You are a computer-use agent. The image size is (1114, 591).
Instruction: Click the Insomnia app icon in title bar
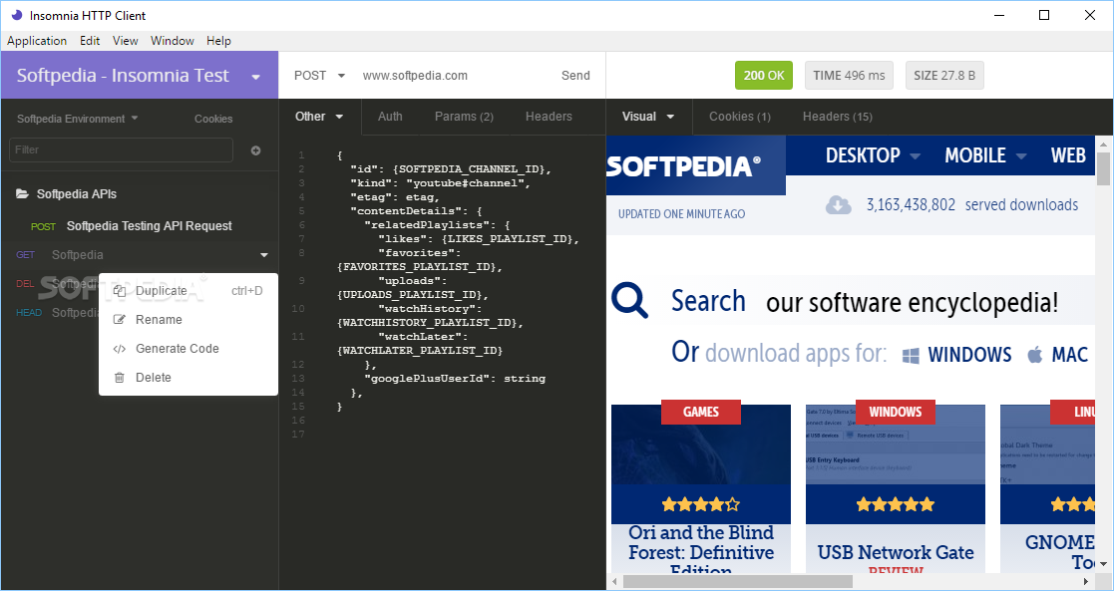16,15
